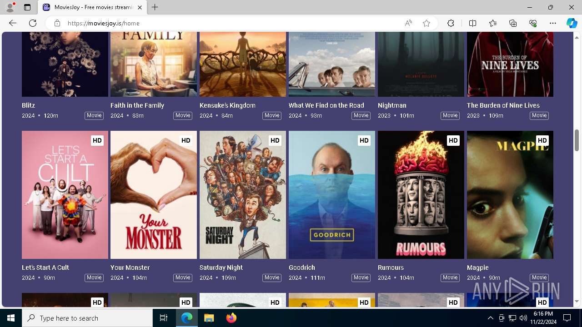The image size is (582, 327).
Task: Refresh the MoviesJoy page
Action: [x=33, y=23]
